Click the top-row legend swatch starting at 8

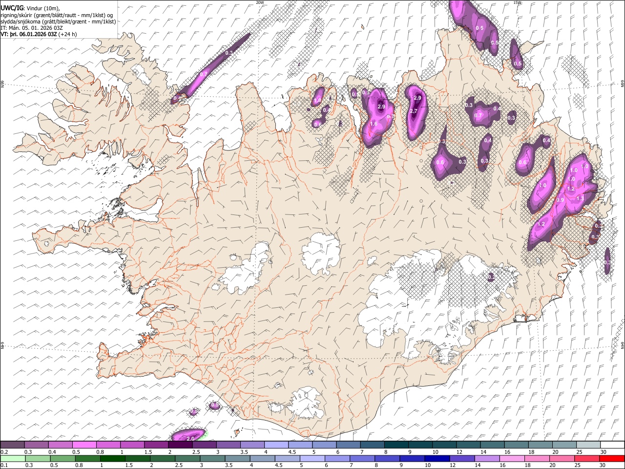[x=396, y=445]
